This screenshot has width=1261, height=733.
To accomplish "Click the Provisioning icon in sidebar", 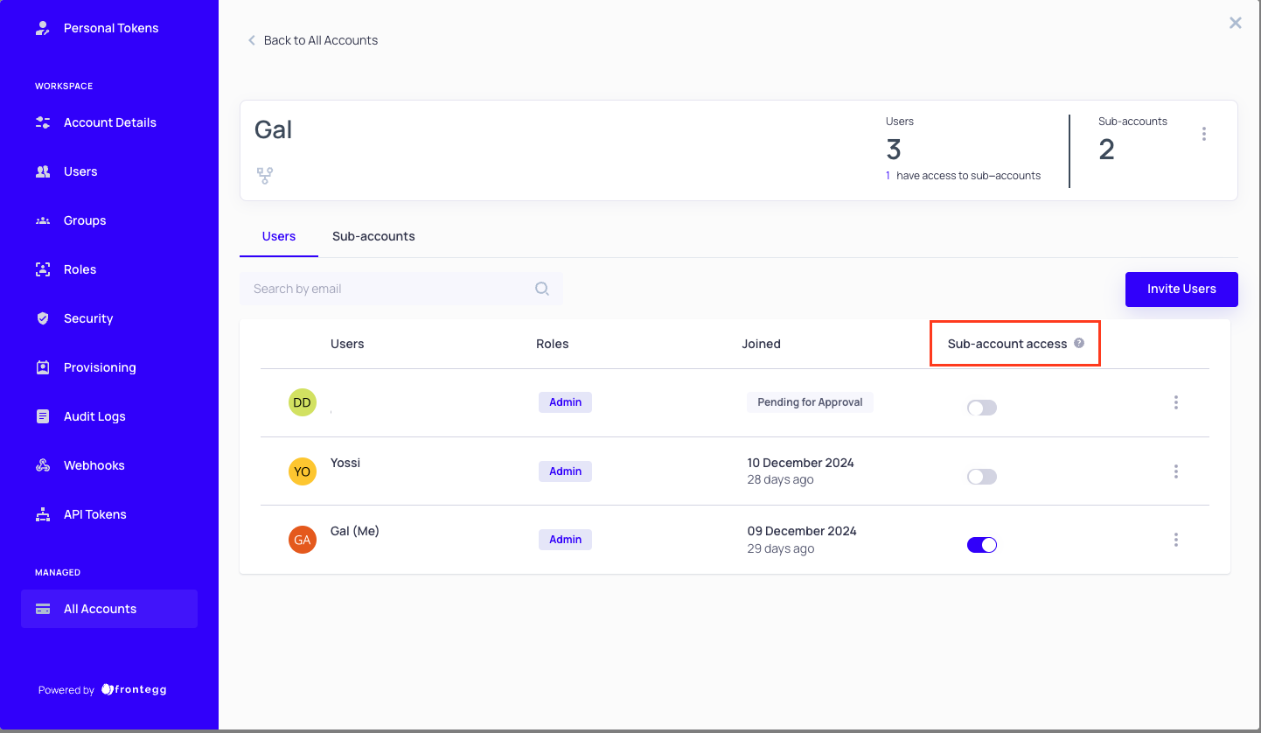I will pyautogui.click(x=42, y=367).
